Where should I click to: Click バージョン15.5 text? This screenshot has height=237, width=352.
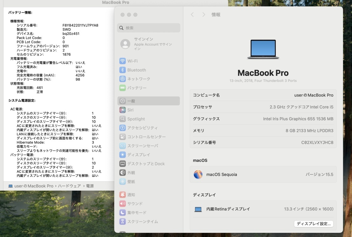(319, 174)
